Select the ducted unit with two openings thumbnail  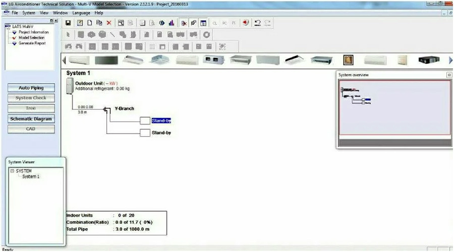[x=214, y=60]
